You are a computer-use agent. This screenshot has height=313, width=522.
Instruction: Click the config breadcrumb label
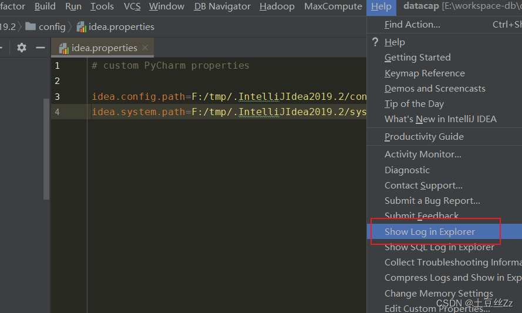52,26
